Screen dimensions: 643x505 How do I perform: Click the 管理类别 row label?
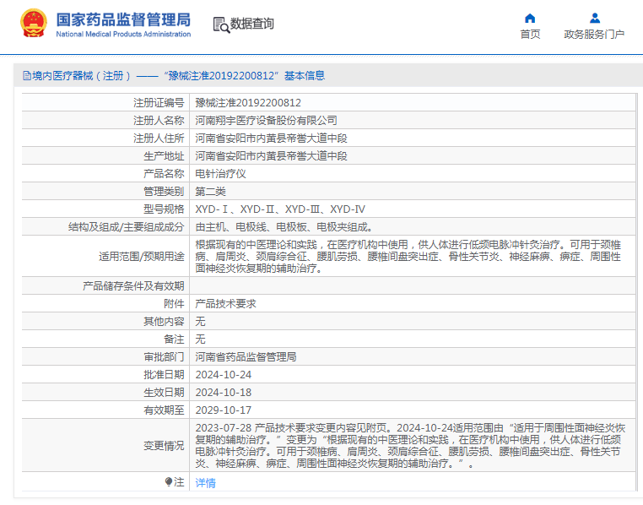[164, 192]
